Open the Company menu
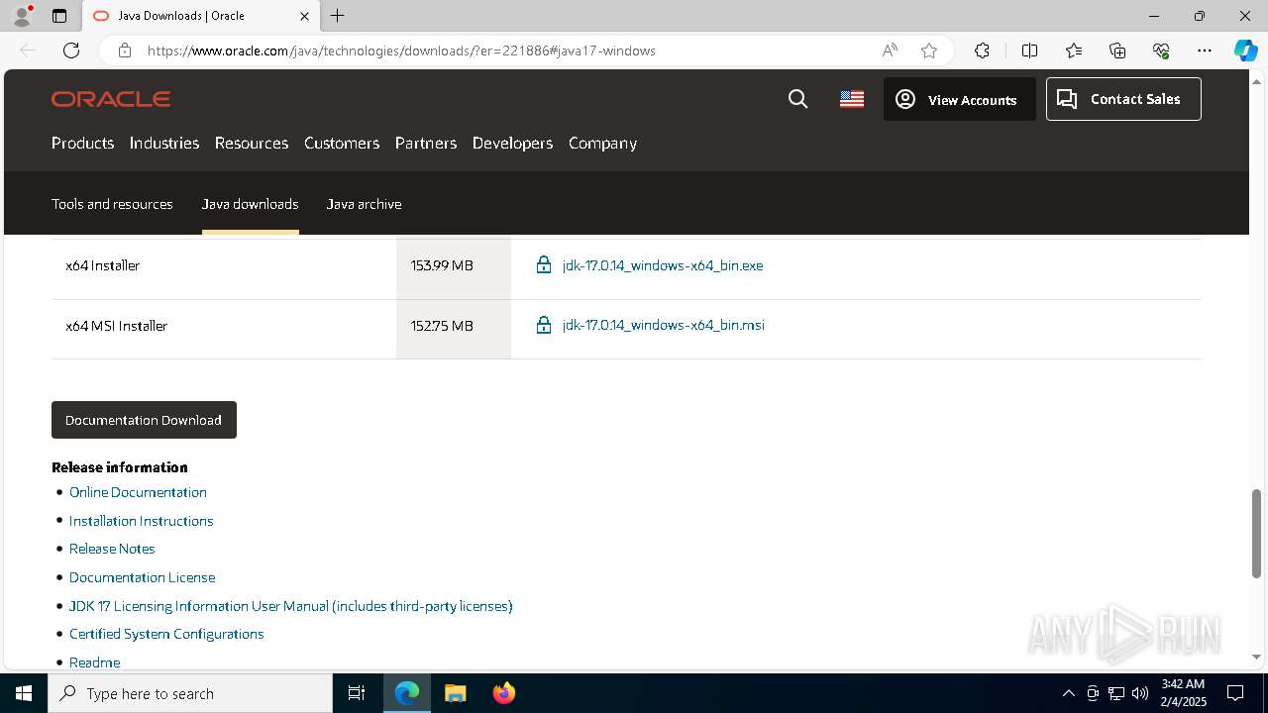This screenshot has width=1268, height=713. pos(602,143)
